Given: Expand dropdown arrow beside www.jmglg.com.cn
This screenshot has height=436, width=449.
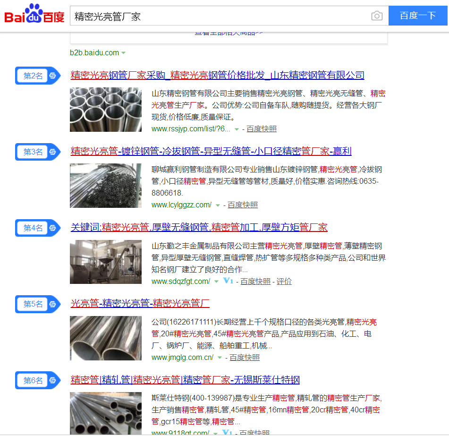Looking at the screenshot, I should coord(220,358).
